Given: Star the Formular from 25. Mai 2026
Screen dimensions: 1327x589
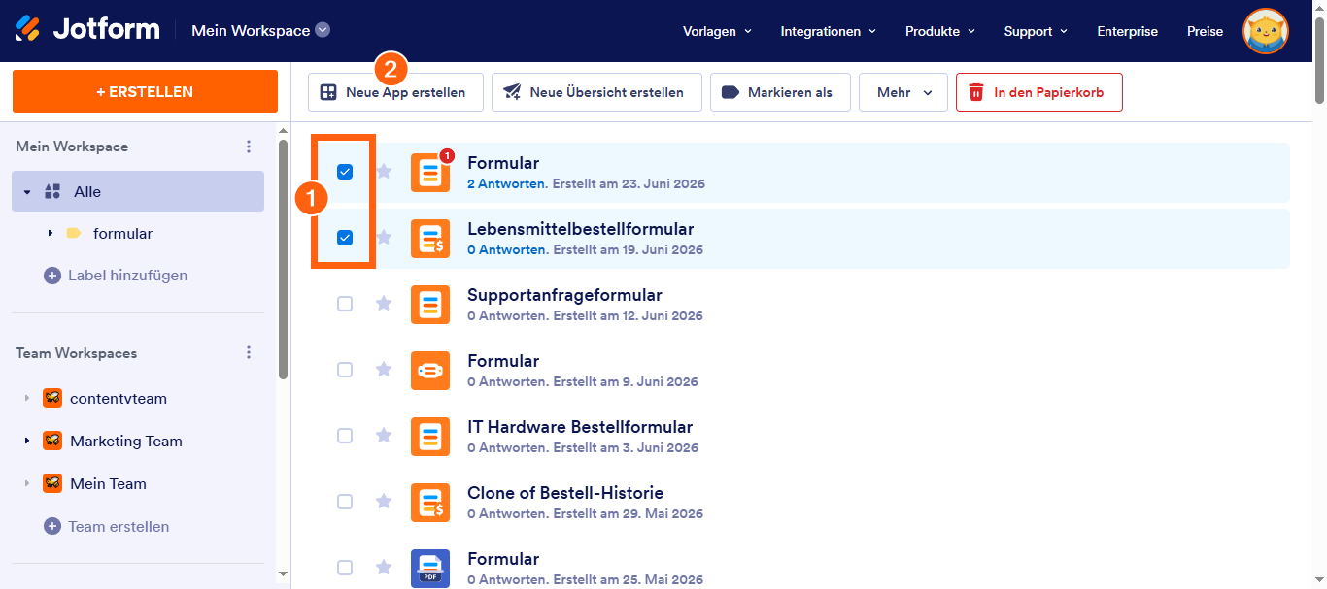Looking at the screenshot, I should [384, 568].
